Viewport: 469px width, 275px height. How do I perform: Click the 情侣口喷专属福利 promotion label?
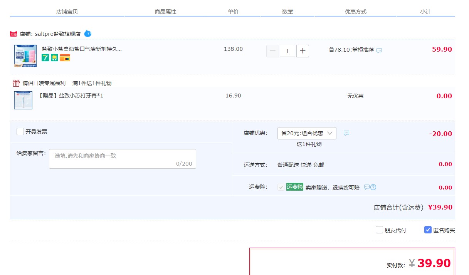(44, 83)
